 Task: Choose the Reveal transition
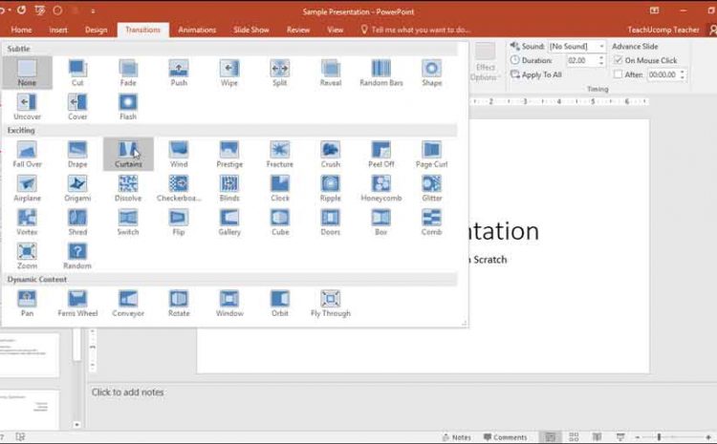tap(331, 73)
